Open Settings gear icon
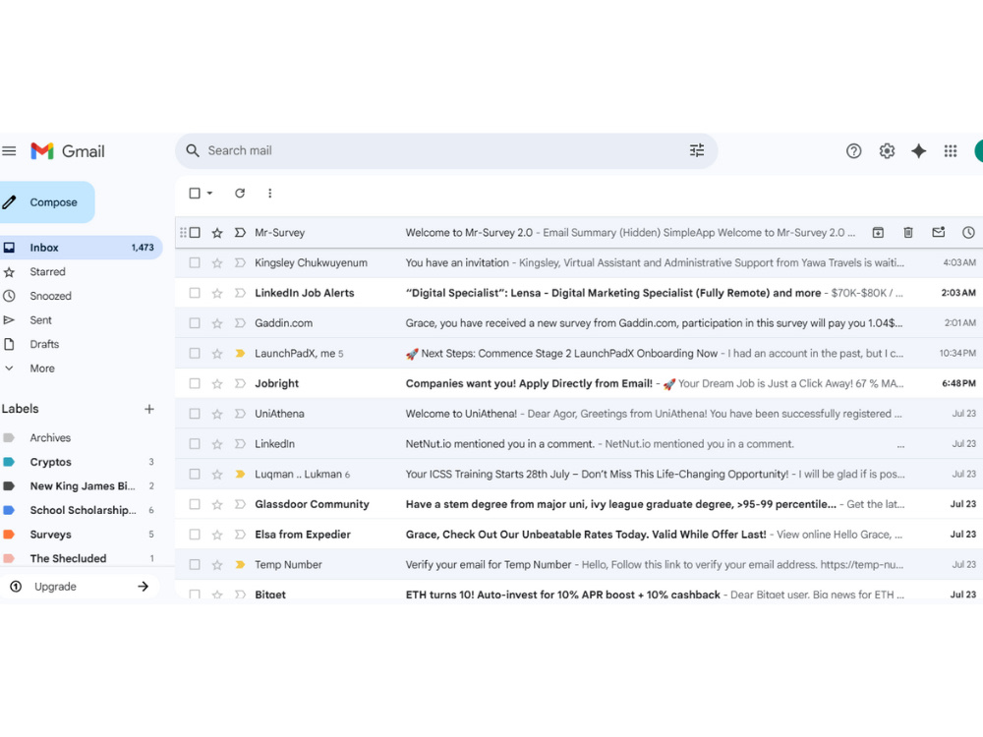983x737 pixels. (x=887, y=151)
